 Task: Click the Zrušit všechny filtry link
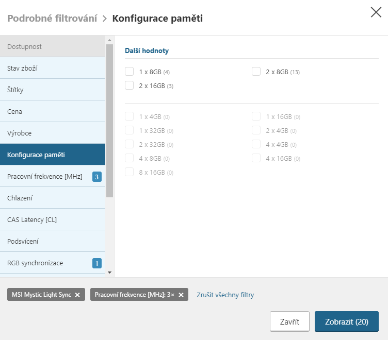tap(225, 295)
